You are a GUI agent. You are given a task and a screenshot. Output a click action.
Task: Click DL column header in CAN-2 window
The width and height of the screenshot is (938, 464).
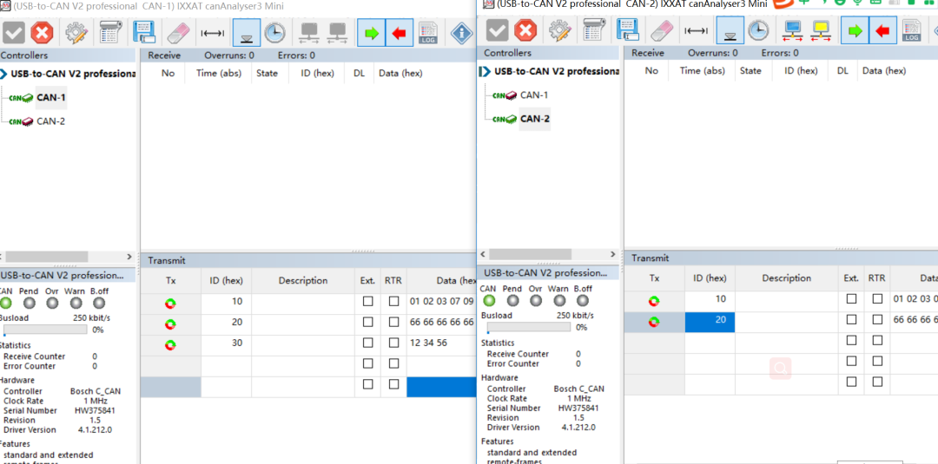click(x=842, y=70)
